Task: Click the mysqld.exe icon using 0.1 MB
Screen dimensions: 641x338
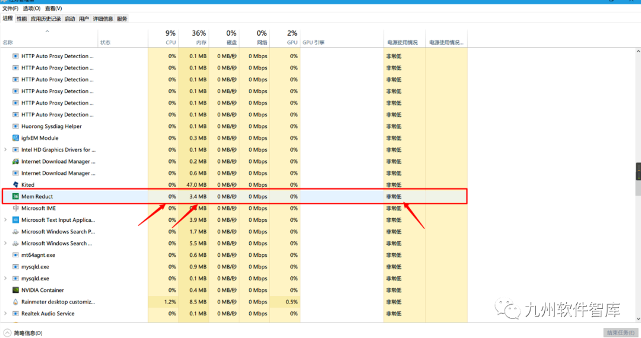Action: (x=15, y=278)
